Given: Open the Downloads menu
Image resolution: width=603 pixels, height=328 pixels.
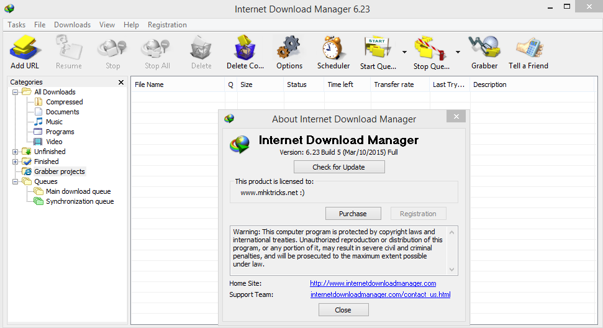Looking at the screenshot, I should (x=72, y=25).
